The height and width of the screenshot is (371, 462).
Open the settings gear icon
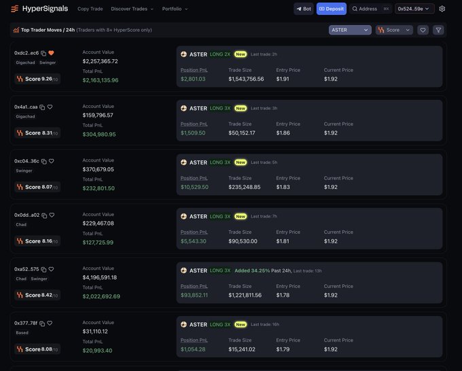point(442,9)
